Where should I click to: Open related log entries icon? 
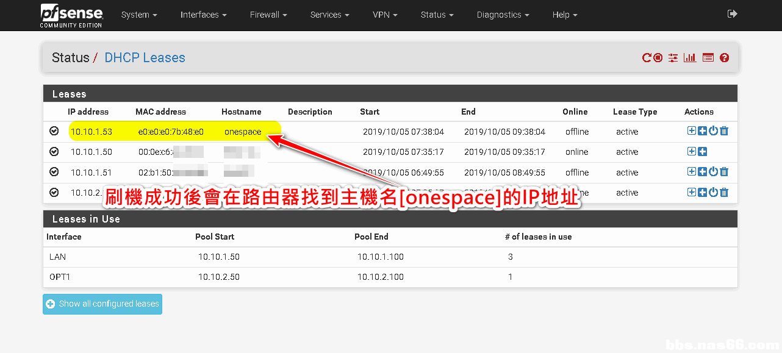[x=708, y=58]
